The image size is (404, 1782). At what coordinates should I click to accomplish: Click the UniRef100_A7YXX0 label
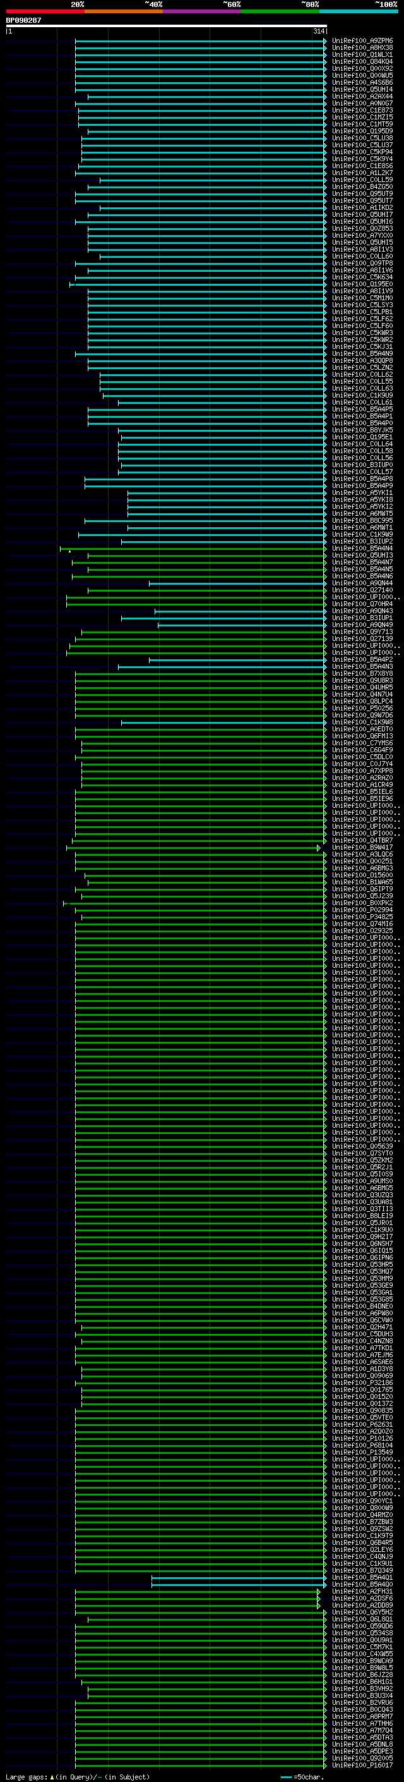click(362, 236)
